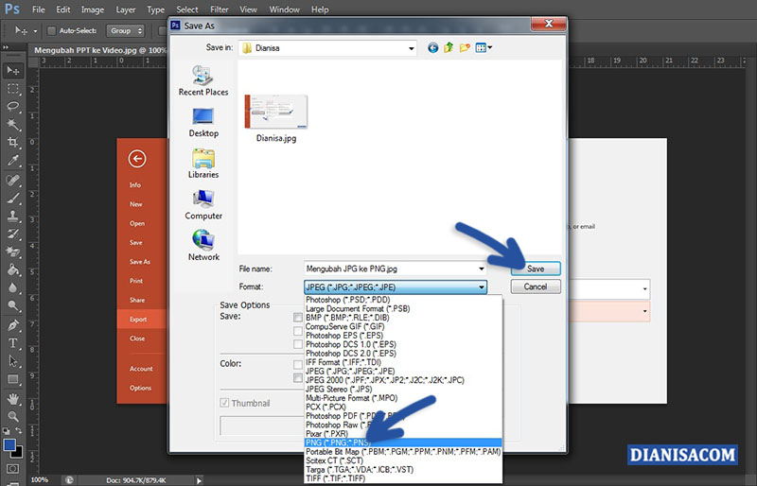Select the Dodge tool

[x=13, y=306]
